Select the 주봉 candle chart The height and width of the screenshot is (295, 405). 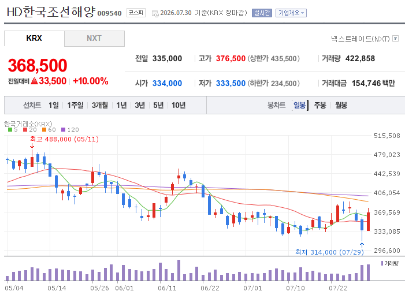tap(320, 105)
